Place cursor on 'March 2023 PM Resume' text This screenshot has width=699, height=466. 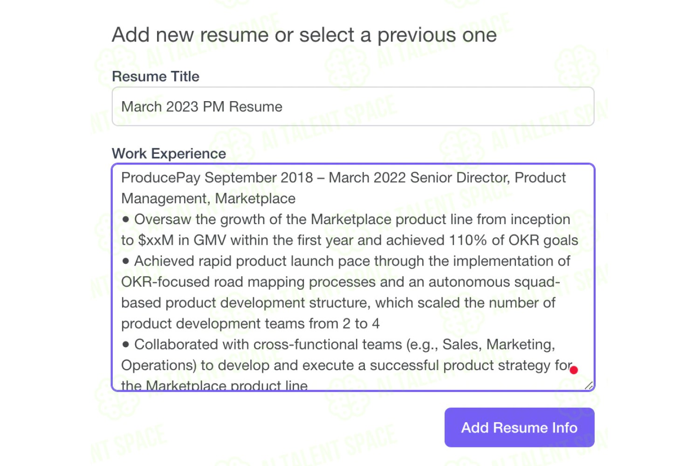click(202, 107)
